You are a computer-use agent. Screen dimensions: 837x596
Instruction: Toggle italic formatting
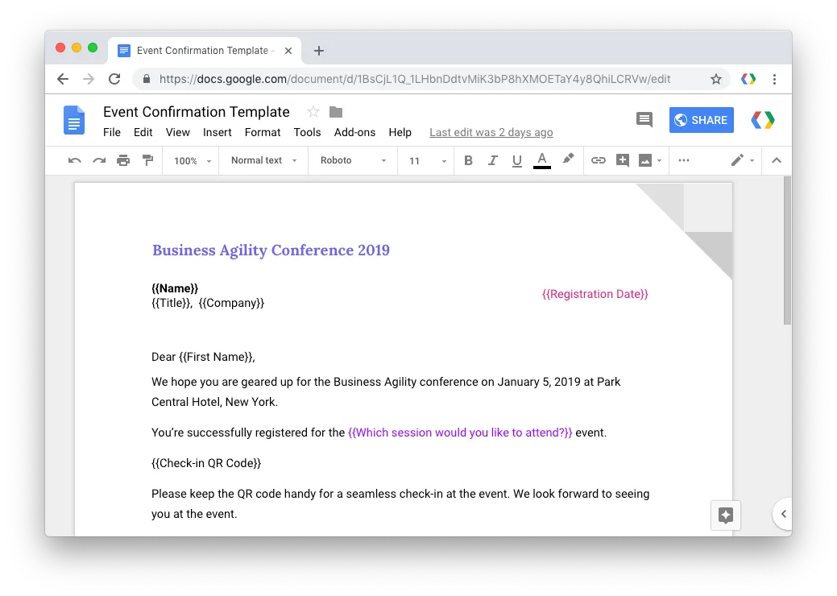[492, 160]
